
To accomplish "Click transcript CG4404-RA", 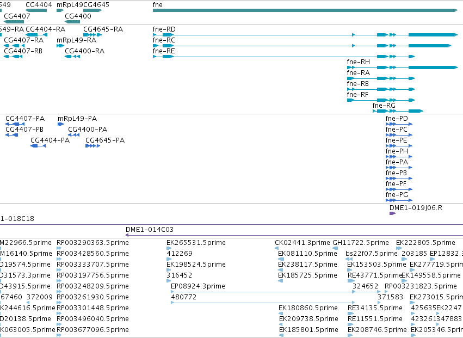I will click(x=46, y=29).
